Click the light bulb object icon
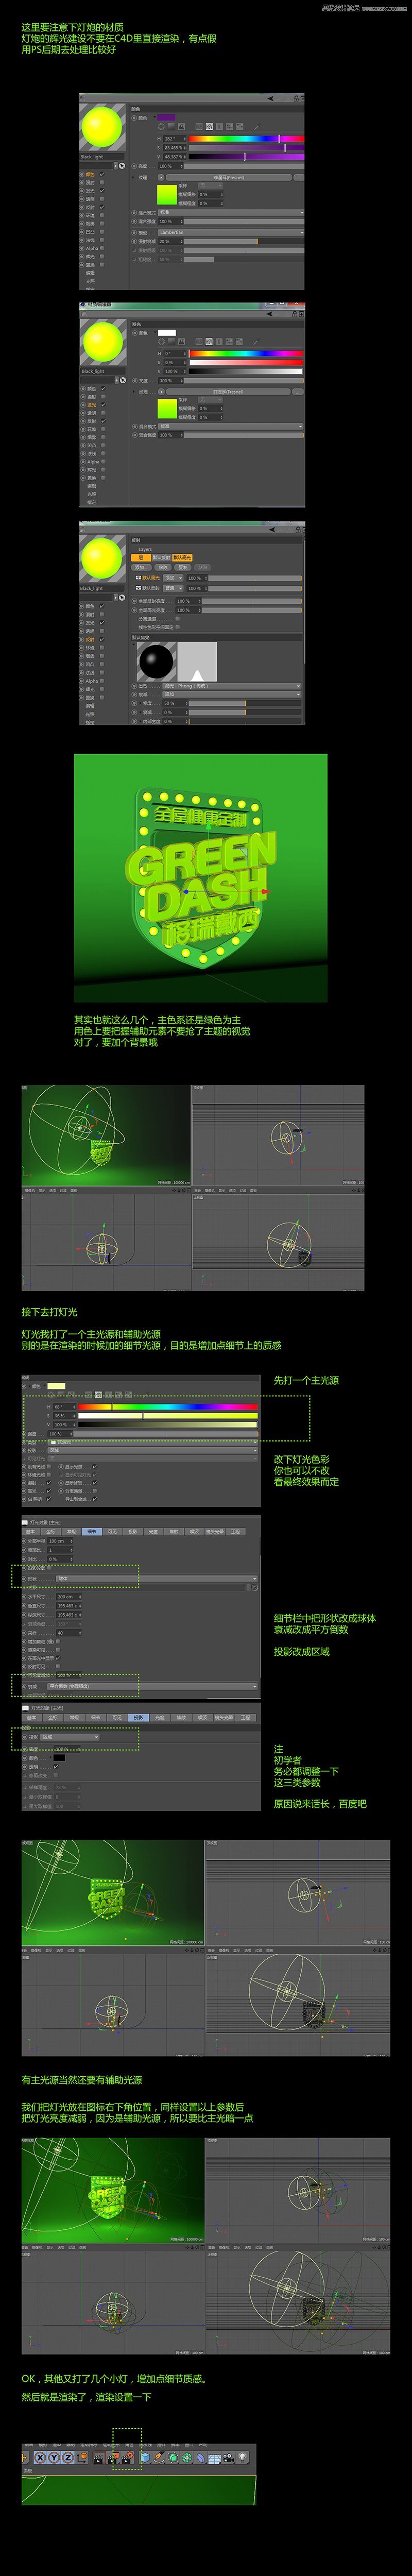Screen dimensions: 412x2576 pyautogui.click(x=243, y=2458)
